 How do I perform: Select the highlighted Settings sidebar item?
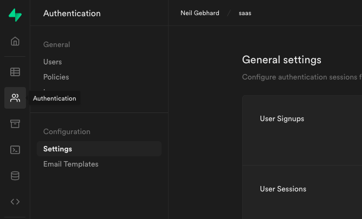tap(58, 149)
